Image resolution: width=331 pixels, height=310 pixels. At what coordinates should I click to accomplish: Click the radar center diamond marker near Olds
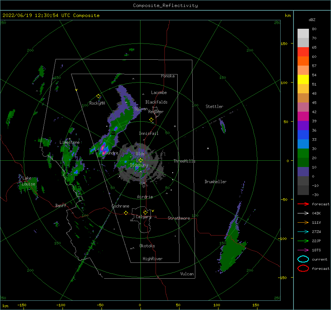pyautogui.click(x=140, y=160)
